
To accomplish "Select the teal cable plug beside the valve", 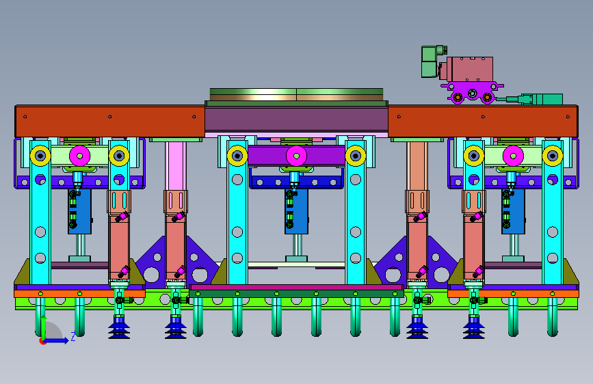I will click(x=542, y=99).
